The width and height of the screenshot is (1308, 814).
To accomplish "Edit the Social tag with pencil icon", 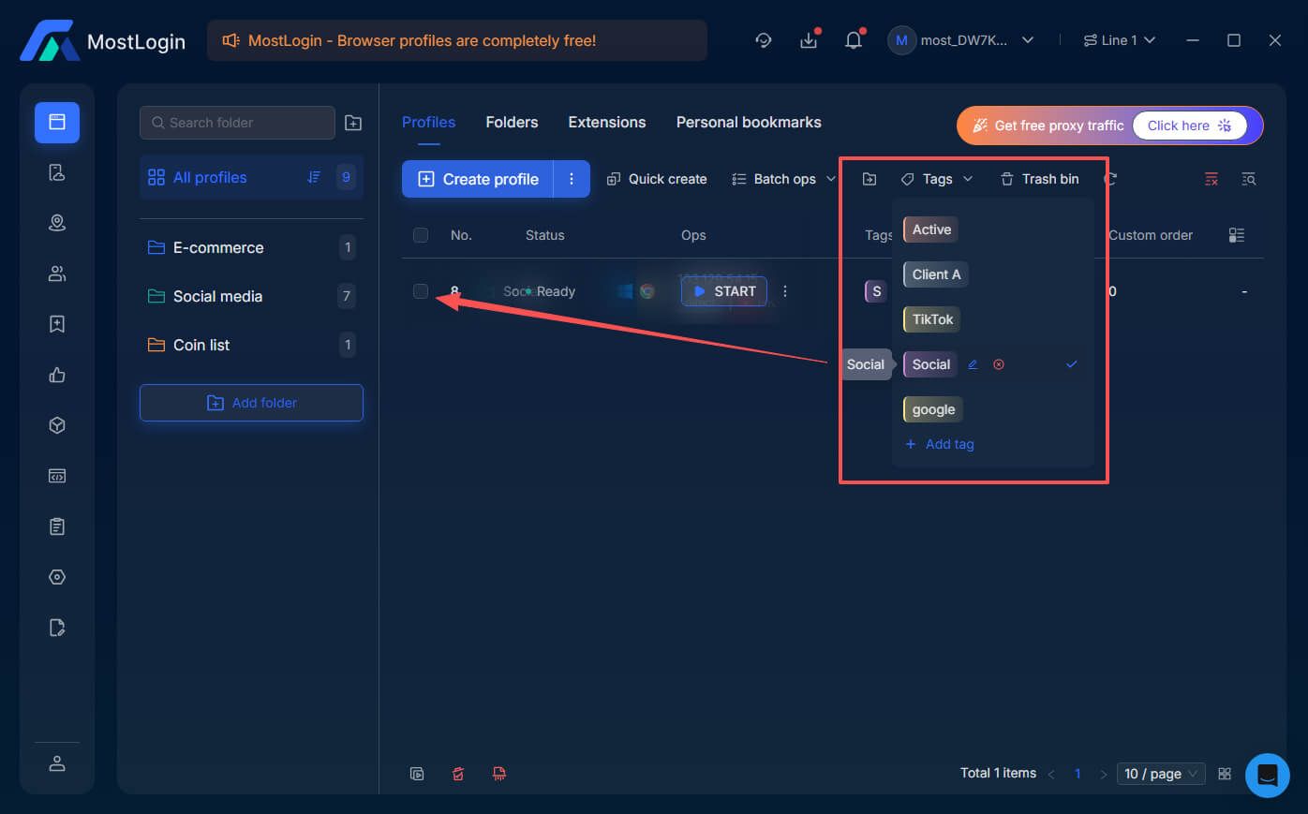I will (x=972, y=364).
